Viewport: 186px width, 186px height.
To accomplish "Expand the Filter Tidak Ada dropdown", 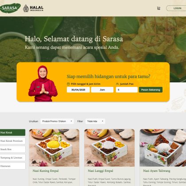I will click(95, 121).
